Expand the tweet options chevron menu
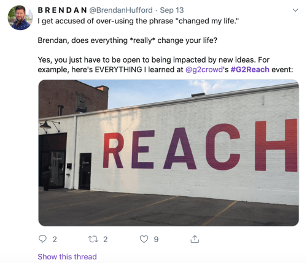 click(295, 10)
